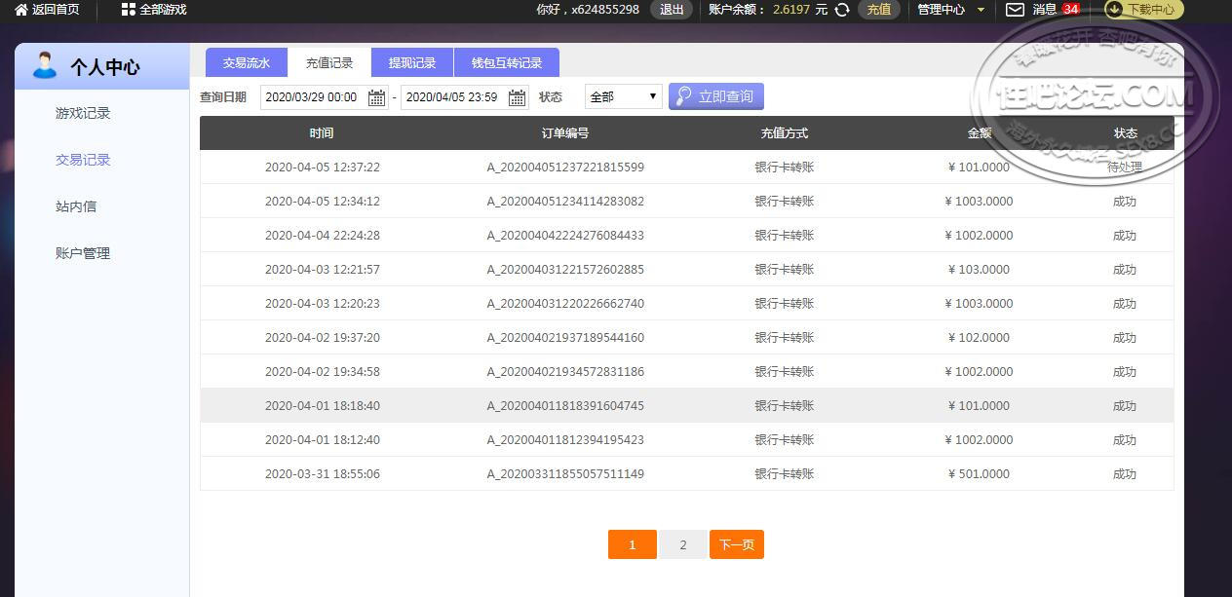Click the current page 1 button
This screenshot has width=1232, height=597.
tap(632, 544)
